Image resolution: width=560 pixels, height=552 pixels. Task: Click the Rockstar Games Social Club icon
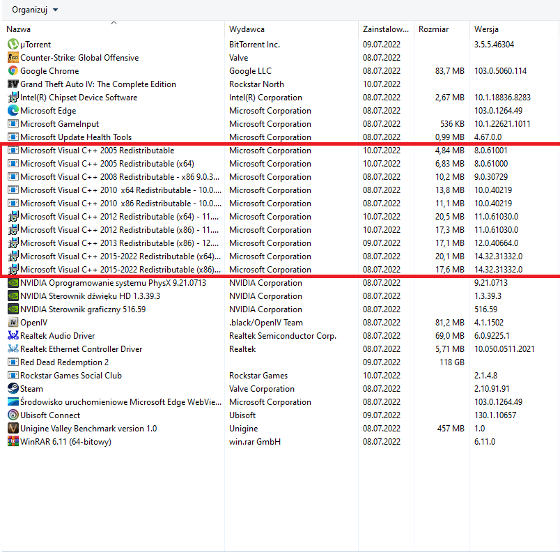click(13, 375)
